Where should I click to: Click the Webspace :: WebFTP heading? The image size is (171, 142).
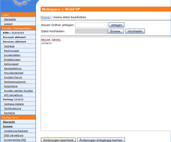[x=61, y=9]
